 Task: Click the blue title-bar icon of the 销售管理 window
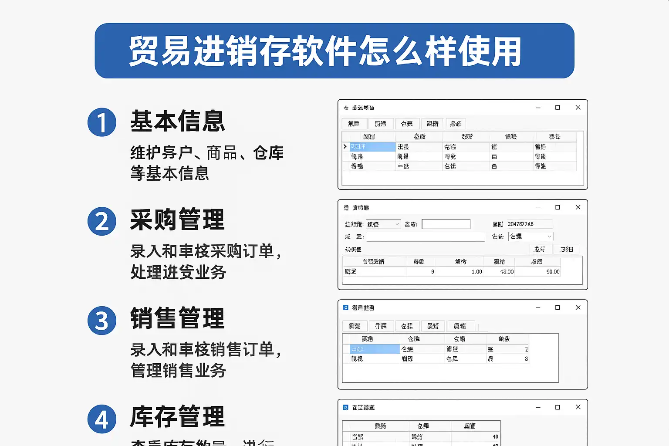(x=346, y=307)
